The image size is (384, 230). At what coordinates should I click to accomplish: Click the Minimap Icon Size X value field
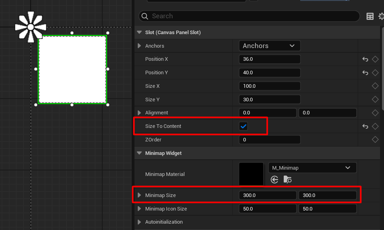click(x=267, y=209)
